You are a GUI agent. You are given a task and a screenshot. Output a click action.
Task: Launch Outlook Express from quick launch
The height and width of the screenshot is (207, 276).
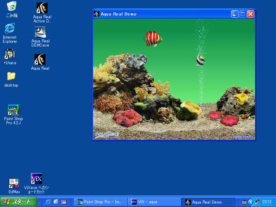click(x=56, y=202)
